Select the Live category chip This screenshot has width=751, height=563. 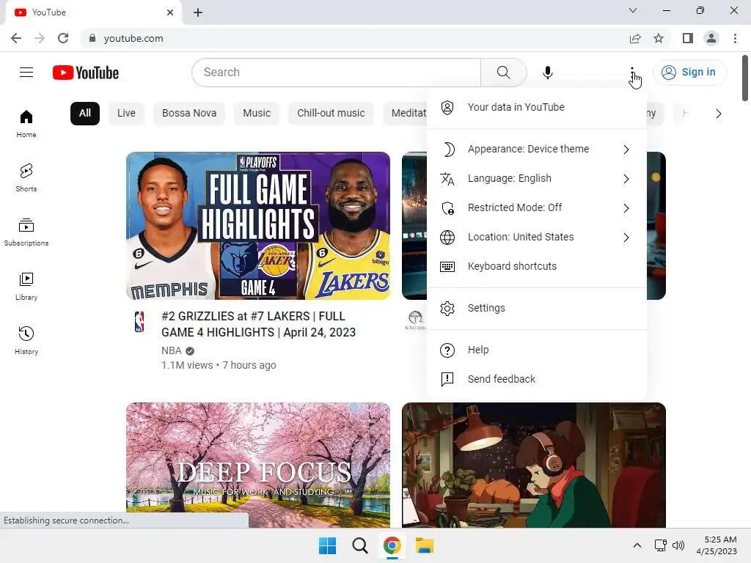coord(126,114)
